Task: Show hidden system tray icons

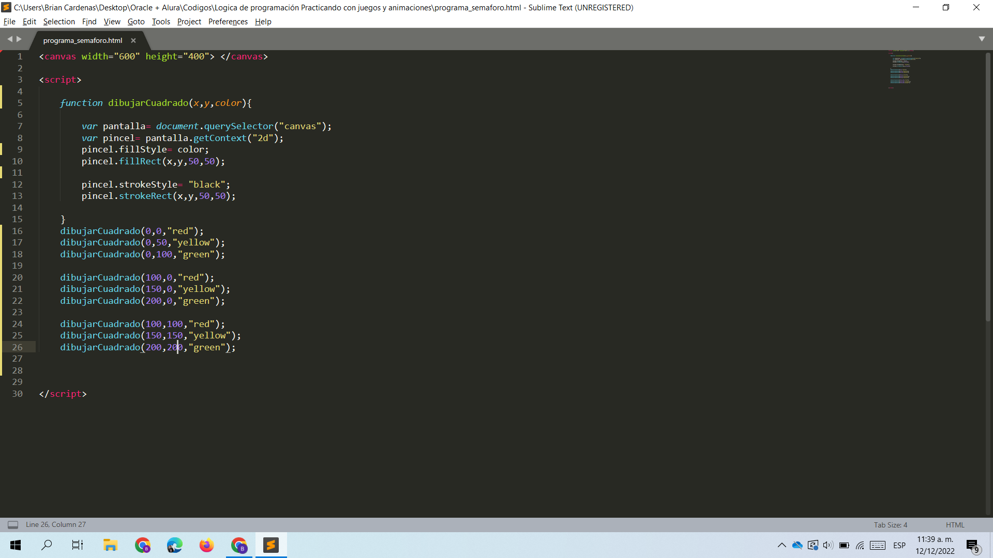Action: pos(782,545)
